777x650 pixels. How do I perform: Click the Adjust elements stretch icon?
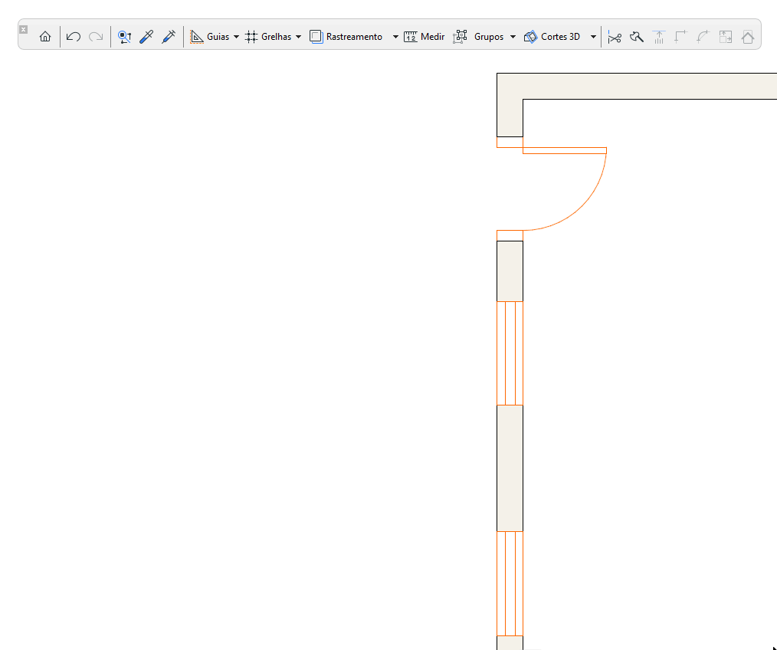658,36
